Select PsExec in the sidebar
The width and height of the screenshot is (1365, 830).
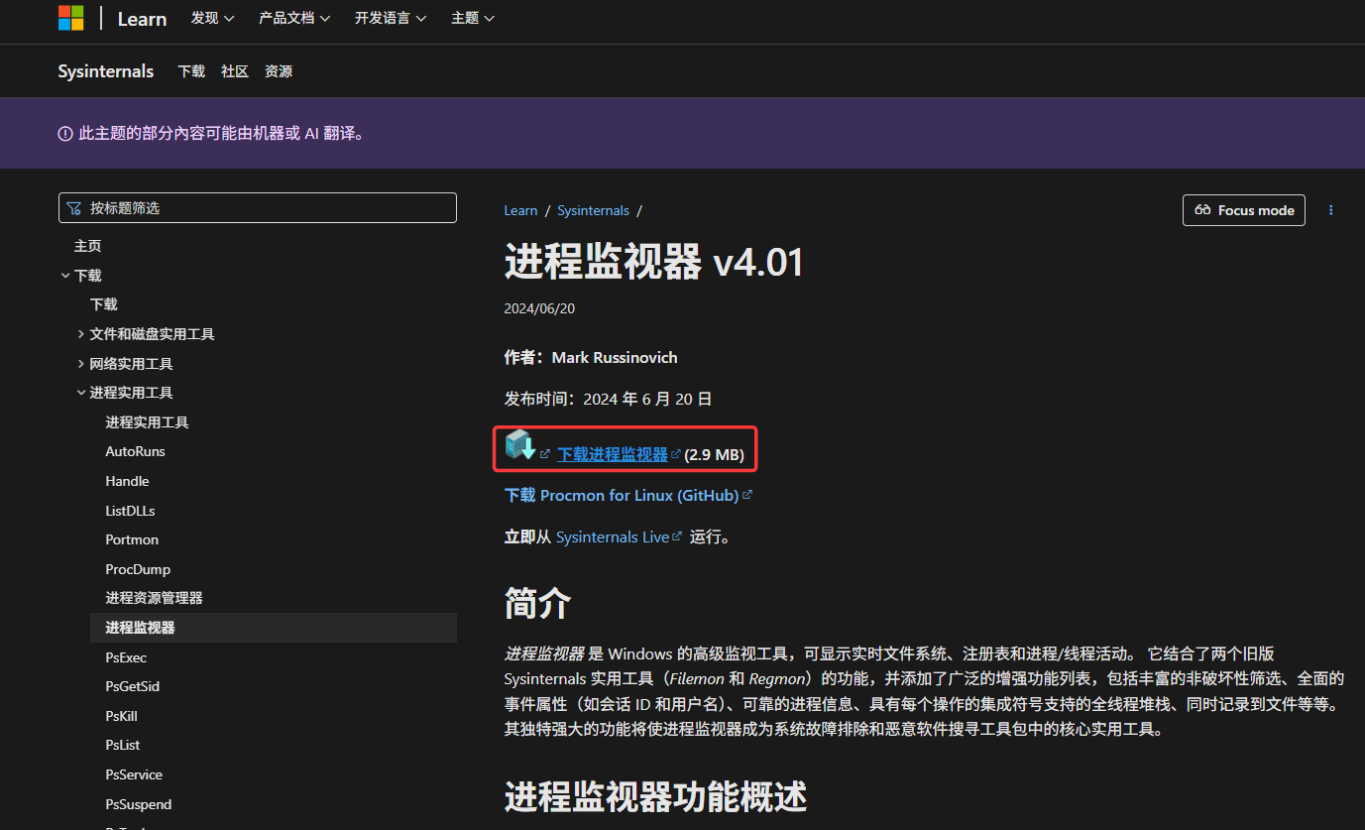(x=126, y=657)
